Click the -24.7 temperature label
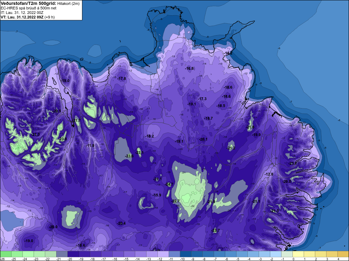Screen dimensions: 349x261 pyautogui.click(x=169, y=184)
